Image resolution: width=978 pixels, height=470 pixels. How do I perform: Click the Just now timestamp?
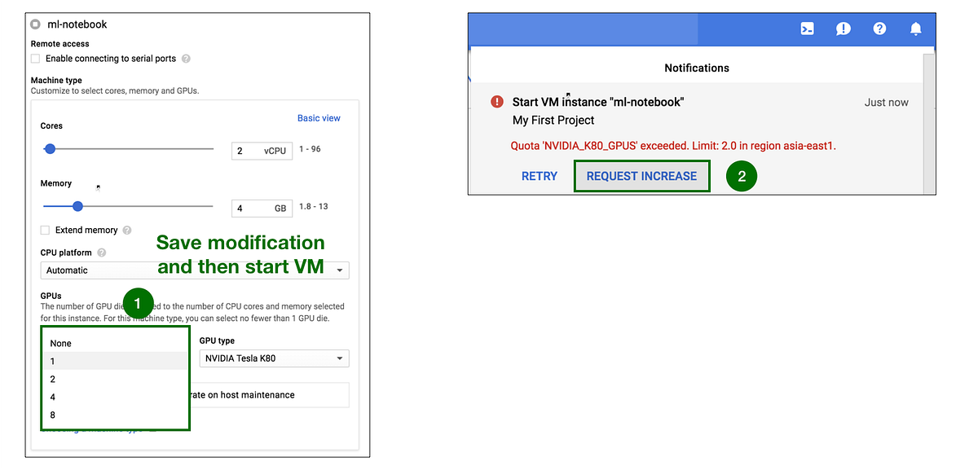click(887, 103)
